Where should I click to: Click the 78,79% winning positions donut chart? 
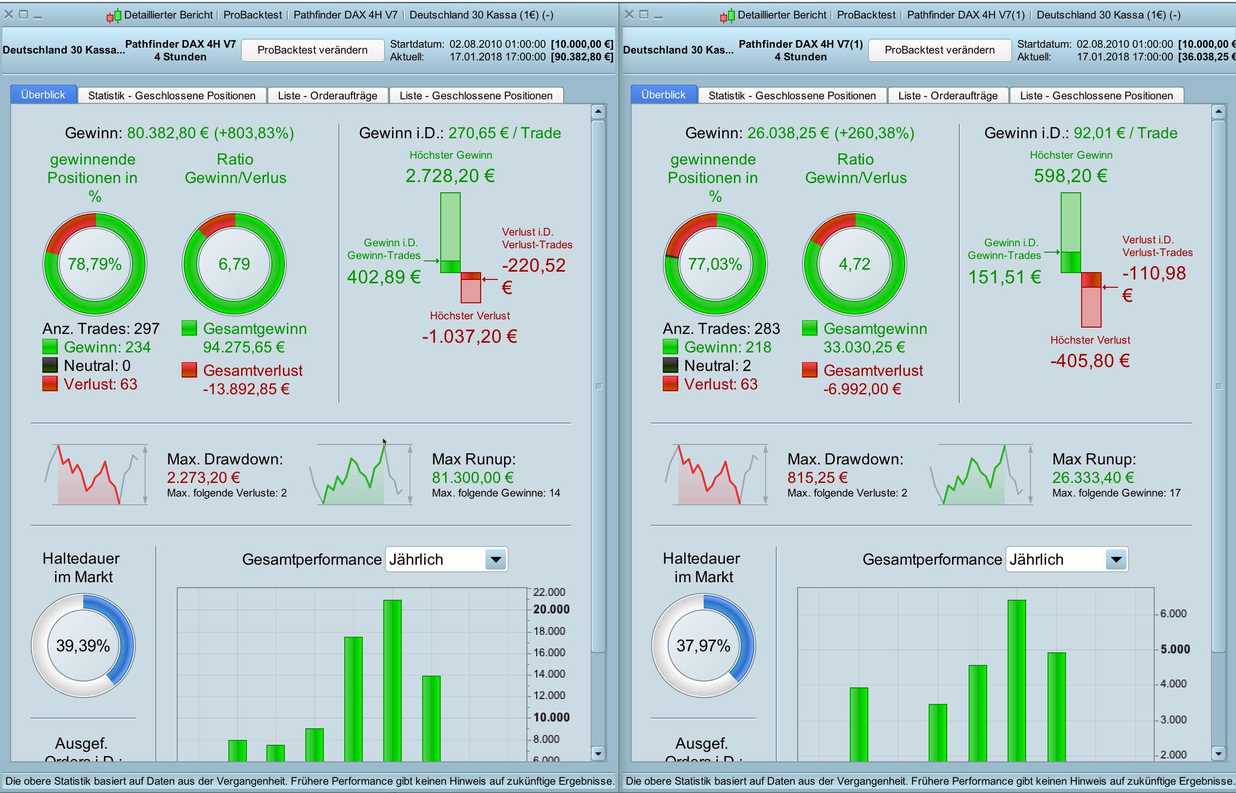(95, 264)
